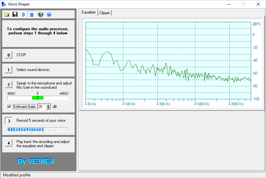This screenshot has width=266, height=178.
Task: Close the Voice Shaper window
Action: click(x=258, y=4)
